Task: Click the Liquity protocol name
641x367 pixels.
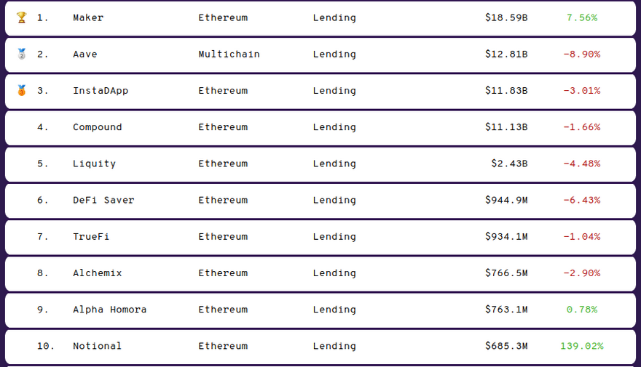Action: pos(94,164)
